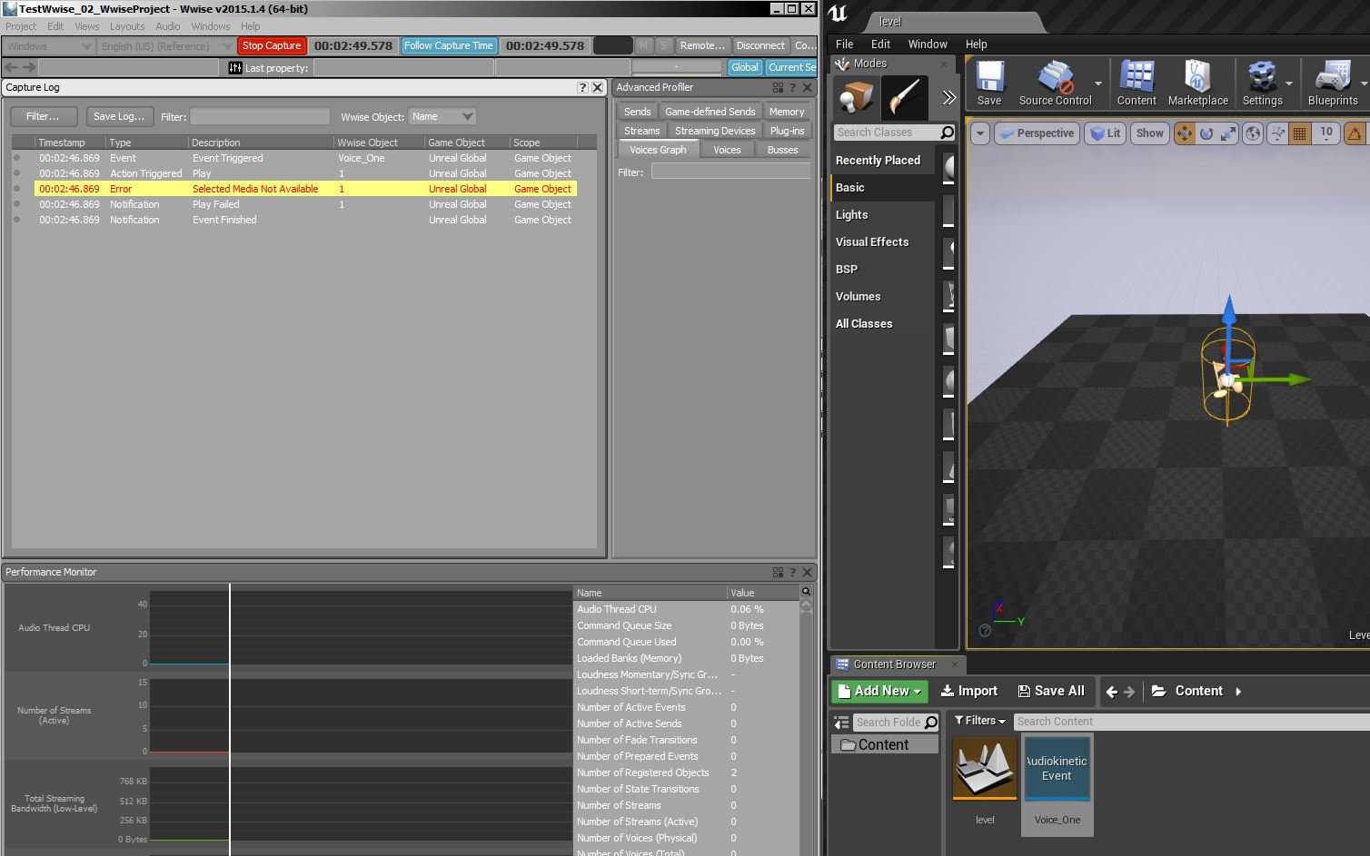Click the Save Log button
The image size is (1370, 856).
[x=119, y=116]
